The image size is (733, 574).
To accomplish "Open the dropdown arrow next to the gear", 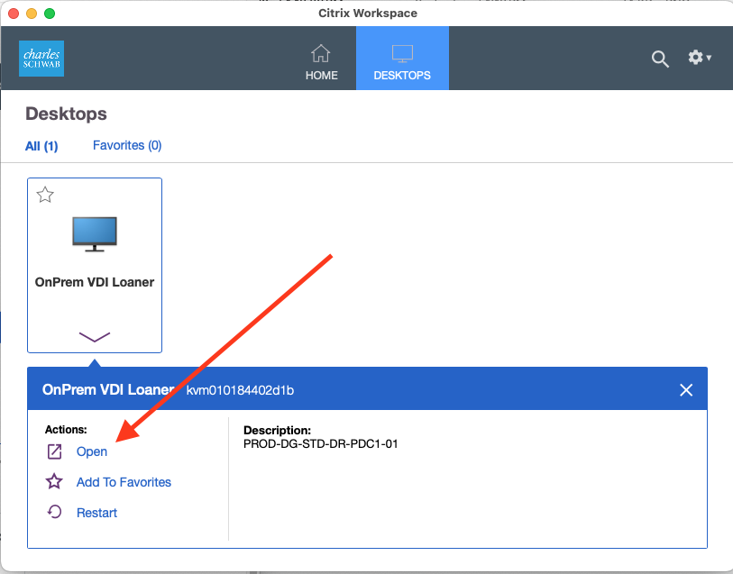I will (x=710, y=59).
